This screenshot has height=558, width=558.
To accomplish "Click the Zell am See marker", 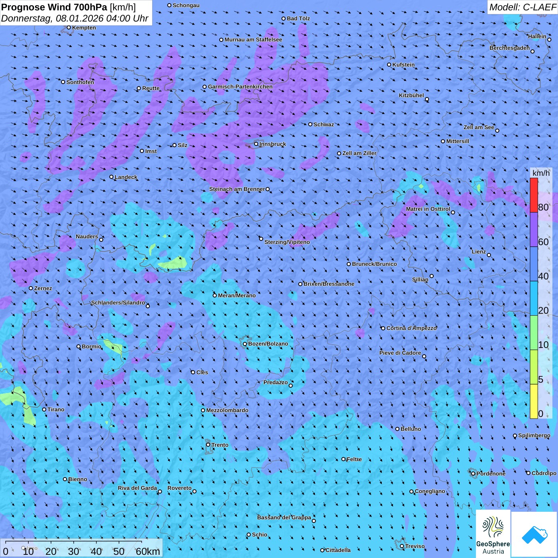I will (497, 130).
